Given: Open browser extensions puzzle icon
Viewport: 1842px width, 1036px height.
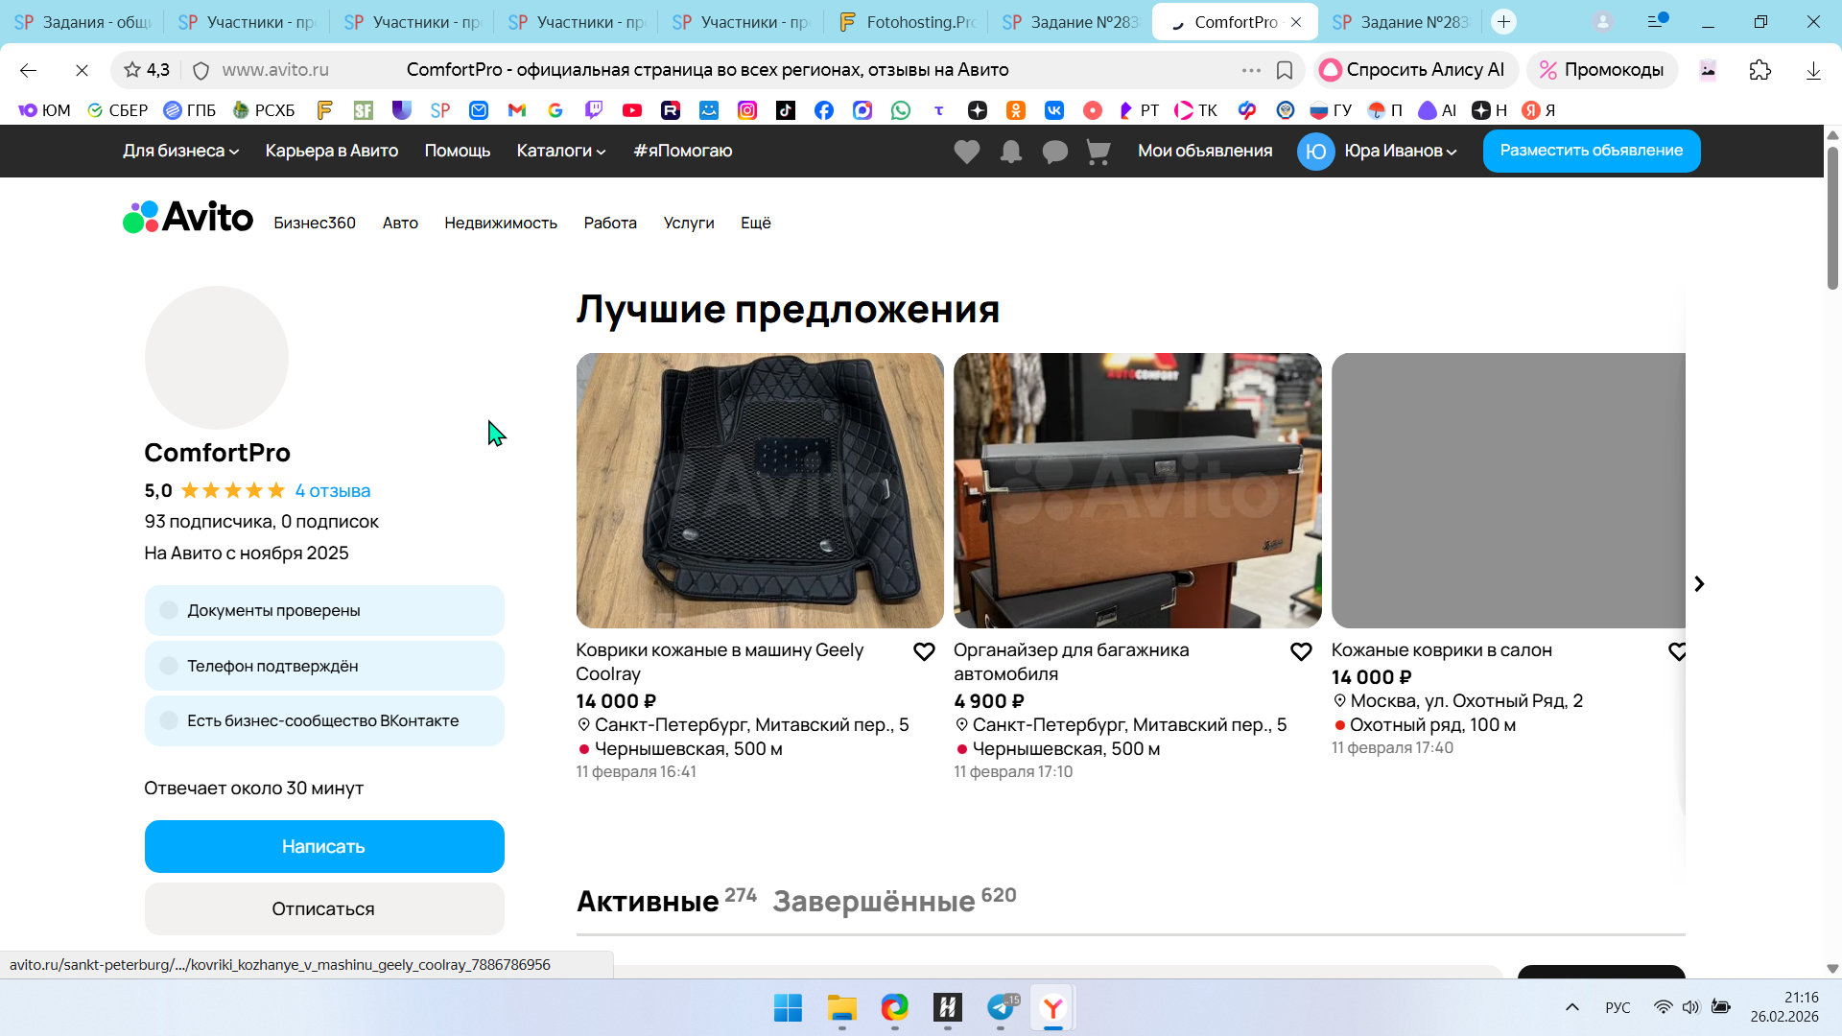Looking at the screenshot, I should tap(1760, 70).
